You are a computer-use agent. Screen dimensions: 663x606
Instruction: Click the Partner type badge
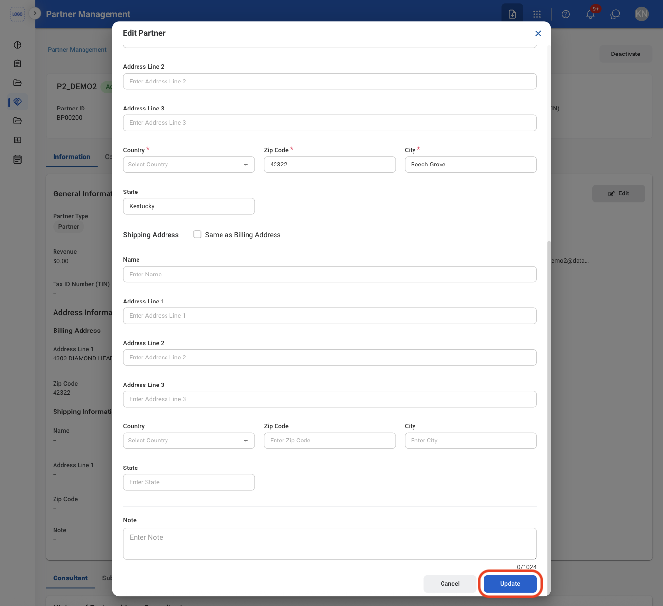coord(69,227)
